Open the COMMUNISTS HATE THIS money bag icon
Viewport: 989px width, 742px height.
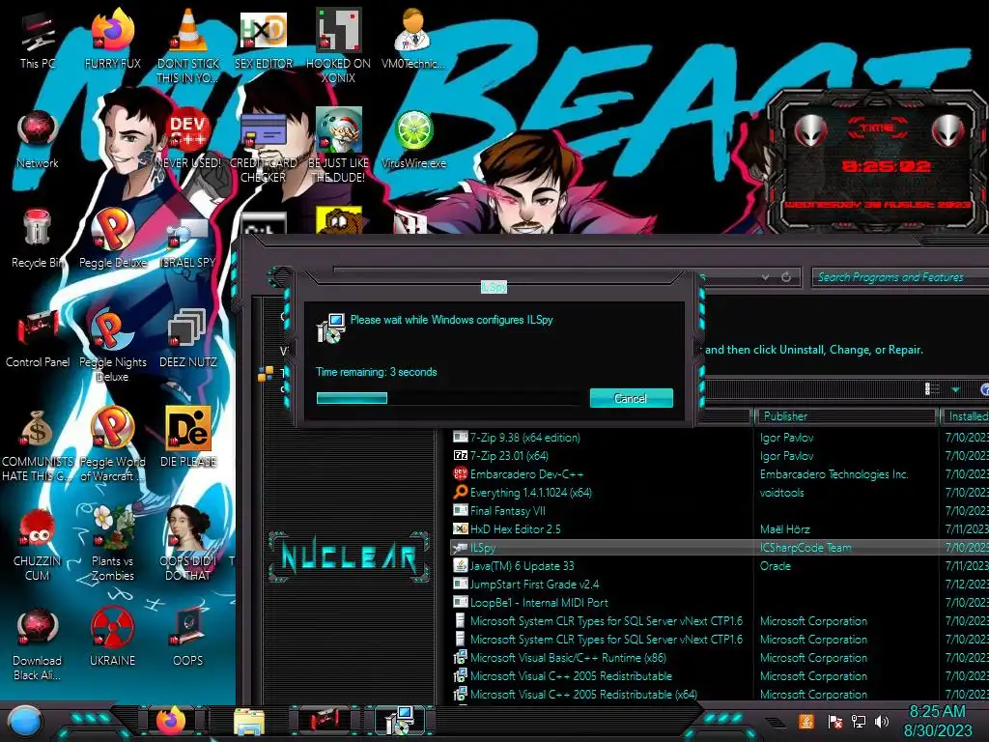(38, 444)
